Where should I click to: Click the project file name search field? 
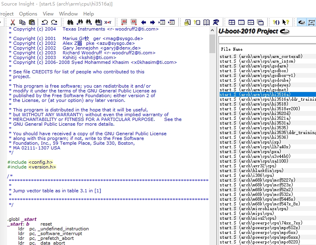click(267, 40)
